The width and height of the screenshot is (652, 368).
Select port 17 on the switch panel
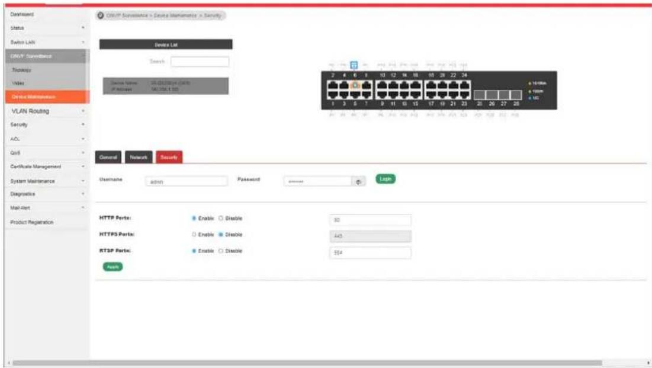tap(431, 94)
